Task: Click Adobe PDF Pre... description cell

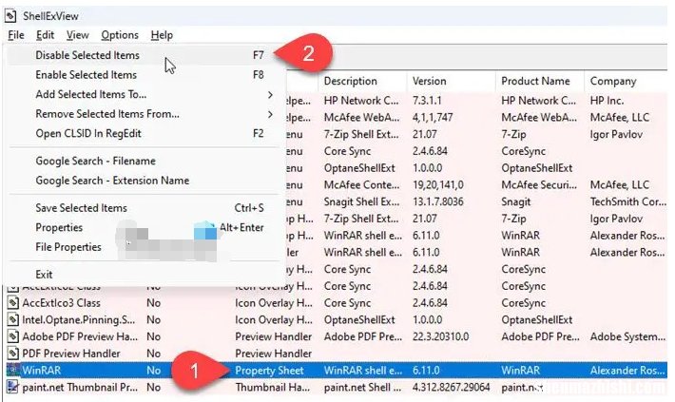Action: click(x=362, y=336)
